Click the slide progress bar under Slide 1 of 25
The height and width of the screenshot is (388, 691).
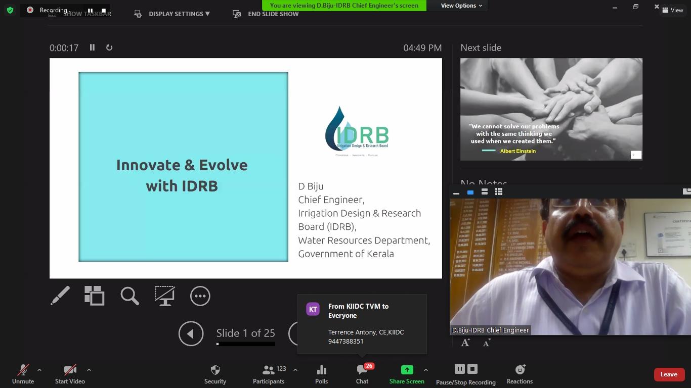[245, 344]
